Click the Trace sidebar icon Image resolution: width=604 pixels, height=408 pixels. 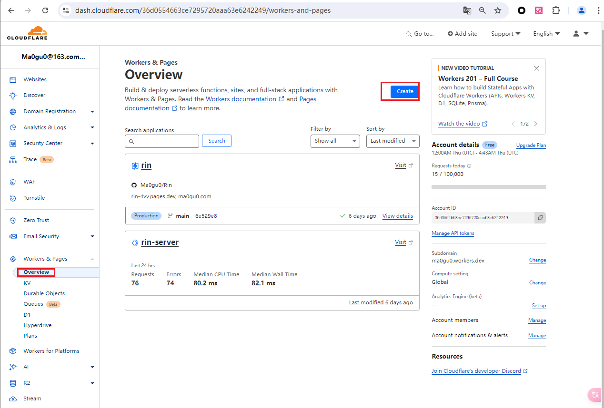[13, 160]
